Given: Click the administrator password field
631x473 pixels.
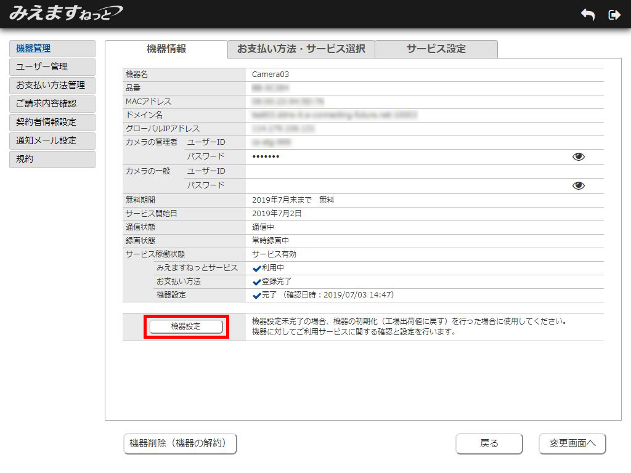Looking at the screenshot, I should [407, 157].
